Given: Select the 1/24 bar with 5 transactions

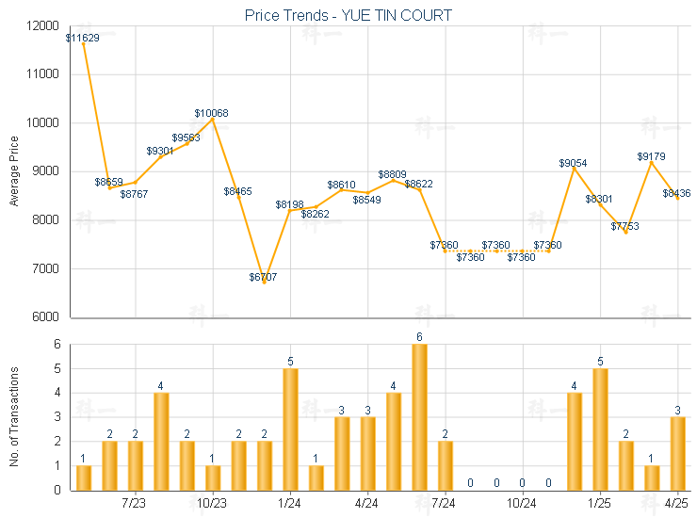Looking at the screenshot, I should (291, 429).
